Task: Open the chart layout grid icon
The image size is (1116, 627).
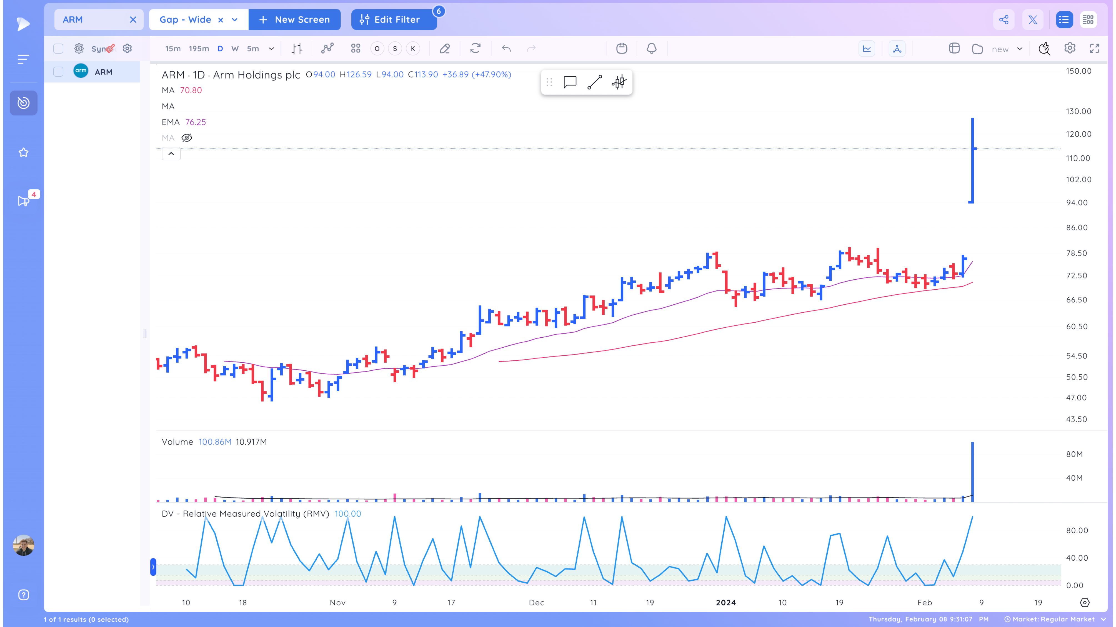Action: [x=356, y=49]
